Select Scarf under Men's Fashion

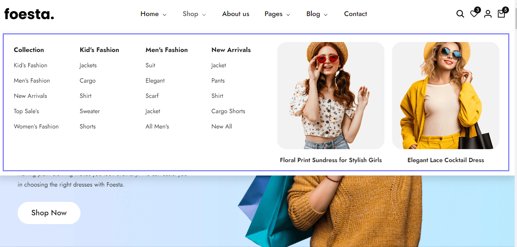(x=152, y=96)
